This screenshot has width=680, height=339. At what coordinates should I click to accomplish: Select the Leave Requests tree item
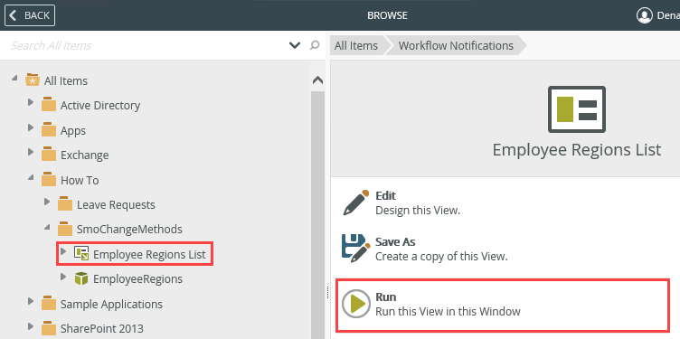tap(116, 204)
